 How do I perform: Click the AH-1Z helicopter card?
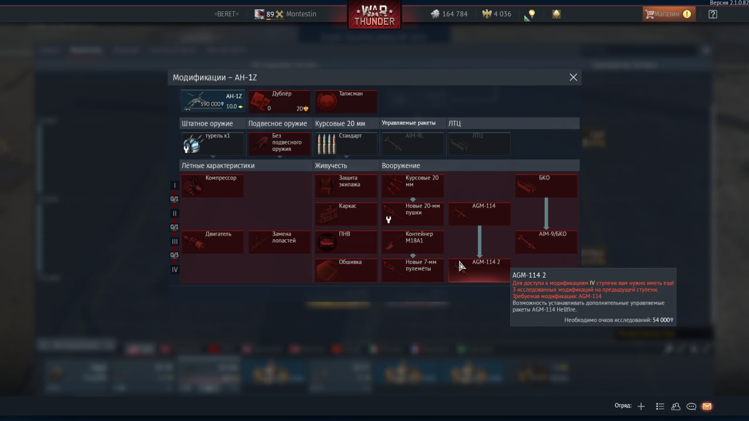pyautogui.click(x=212, y=102)
